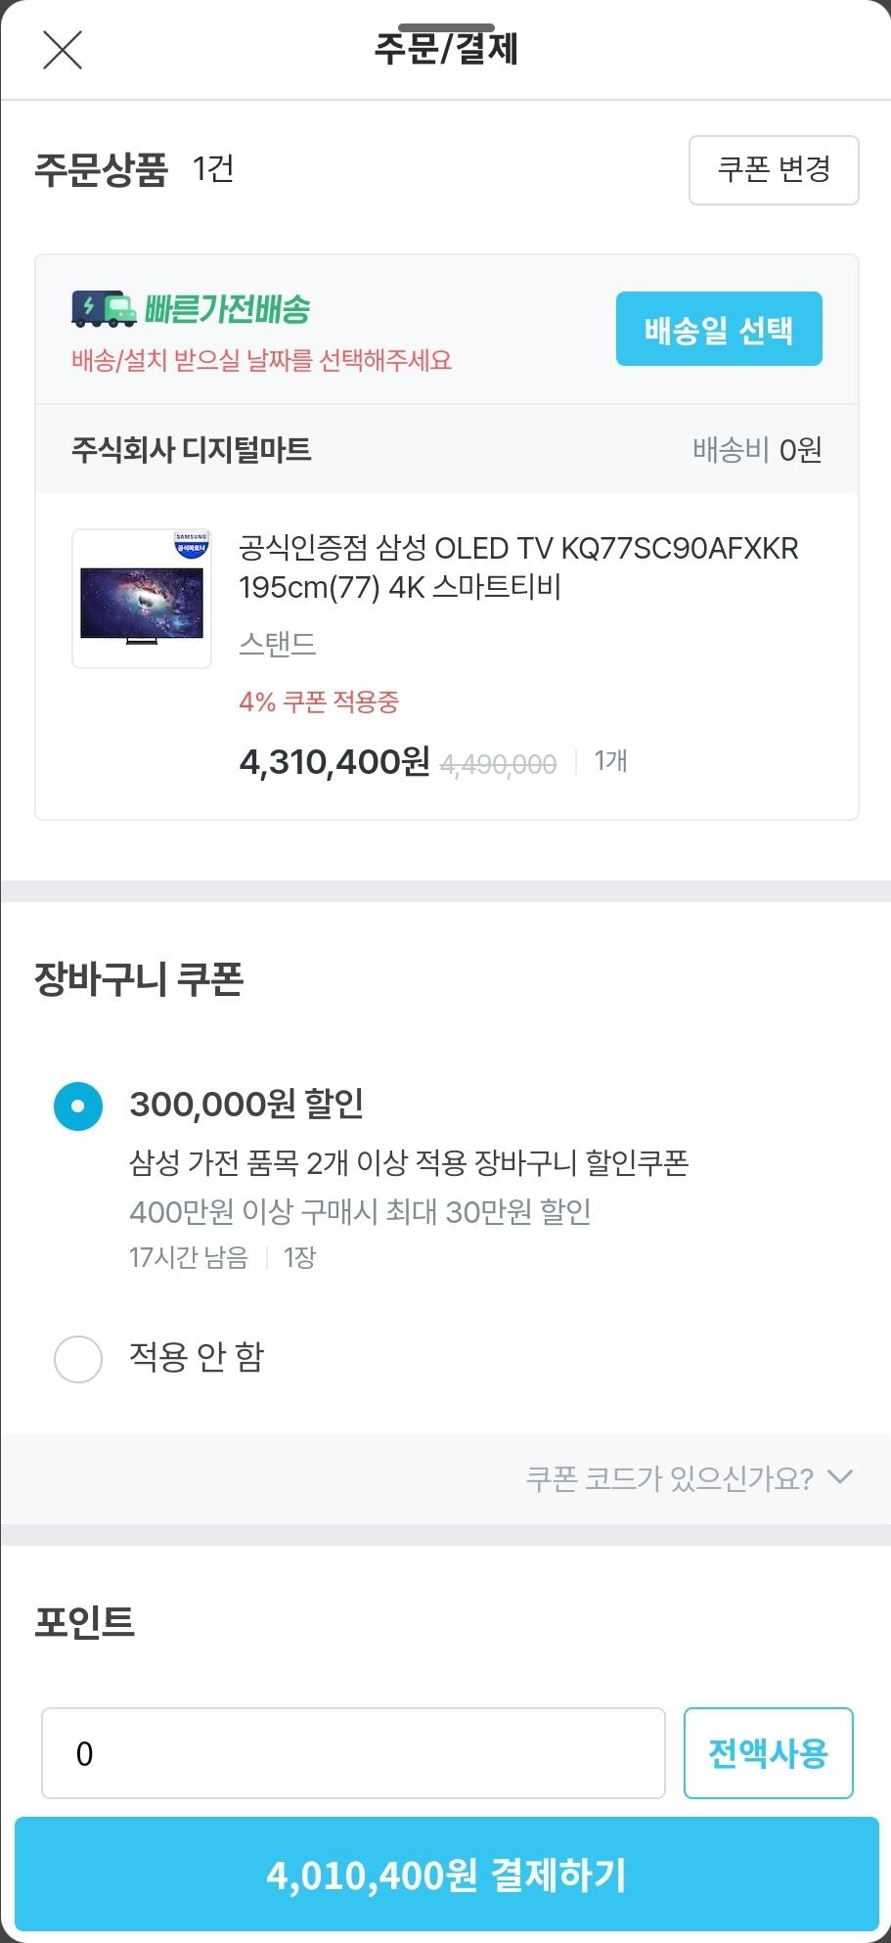Tap the '삼성 가전 품목' coupon description
The image size is (891, 1943).
(409, 1163)
